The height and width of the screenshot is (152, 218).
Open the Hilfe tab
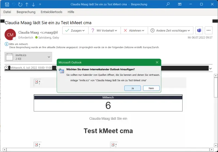[x=71, y=12]
